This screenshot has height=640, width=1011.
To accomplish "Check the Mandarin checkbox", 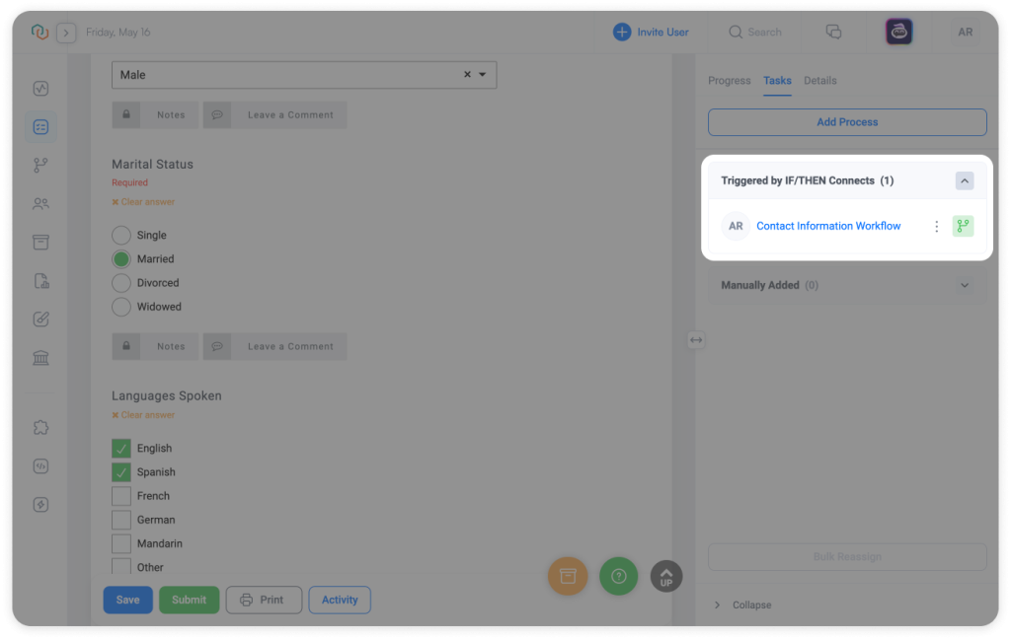I will pyautogui.click(x=121, y=543).
